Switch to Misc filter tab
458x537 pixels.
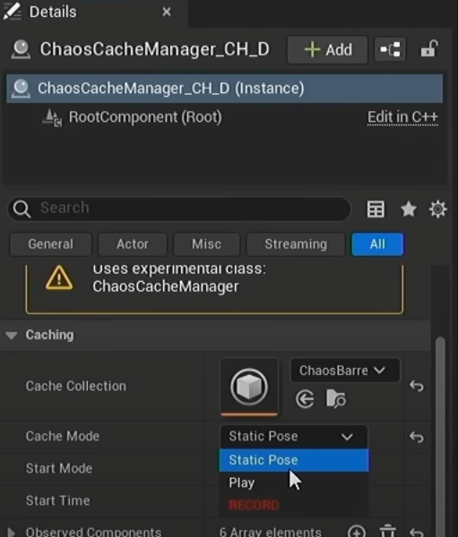[206, 244]
